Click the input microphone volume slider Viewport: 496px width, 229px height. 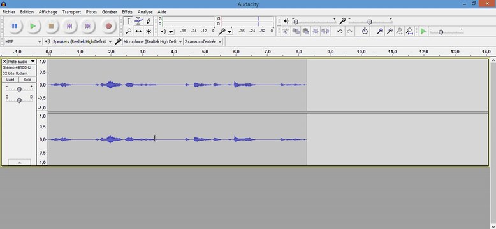pyautogui.click(x=370, y=22)
